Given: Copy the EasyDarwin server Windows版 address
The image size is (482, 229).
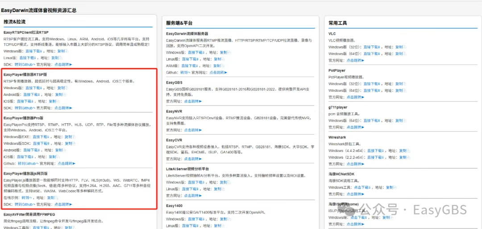Looking at the screenshot, I should coord(225,53).
